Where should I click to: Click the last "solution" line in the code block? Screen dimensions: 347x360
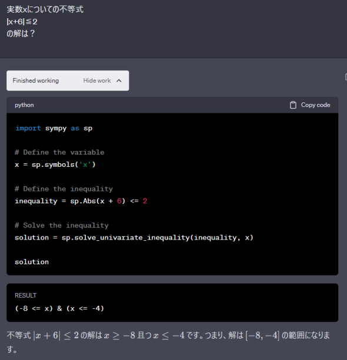click(32, 262)
